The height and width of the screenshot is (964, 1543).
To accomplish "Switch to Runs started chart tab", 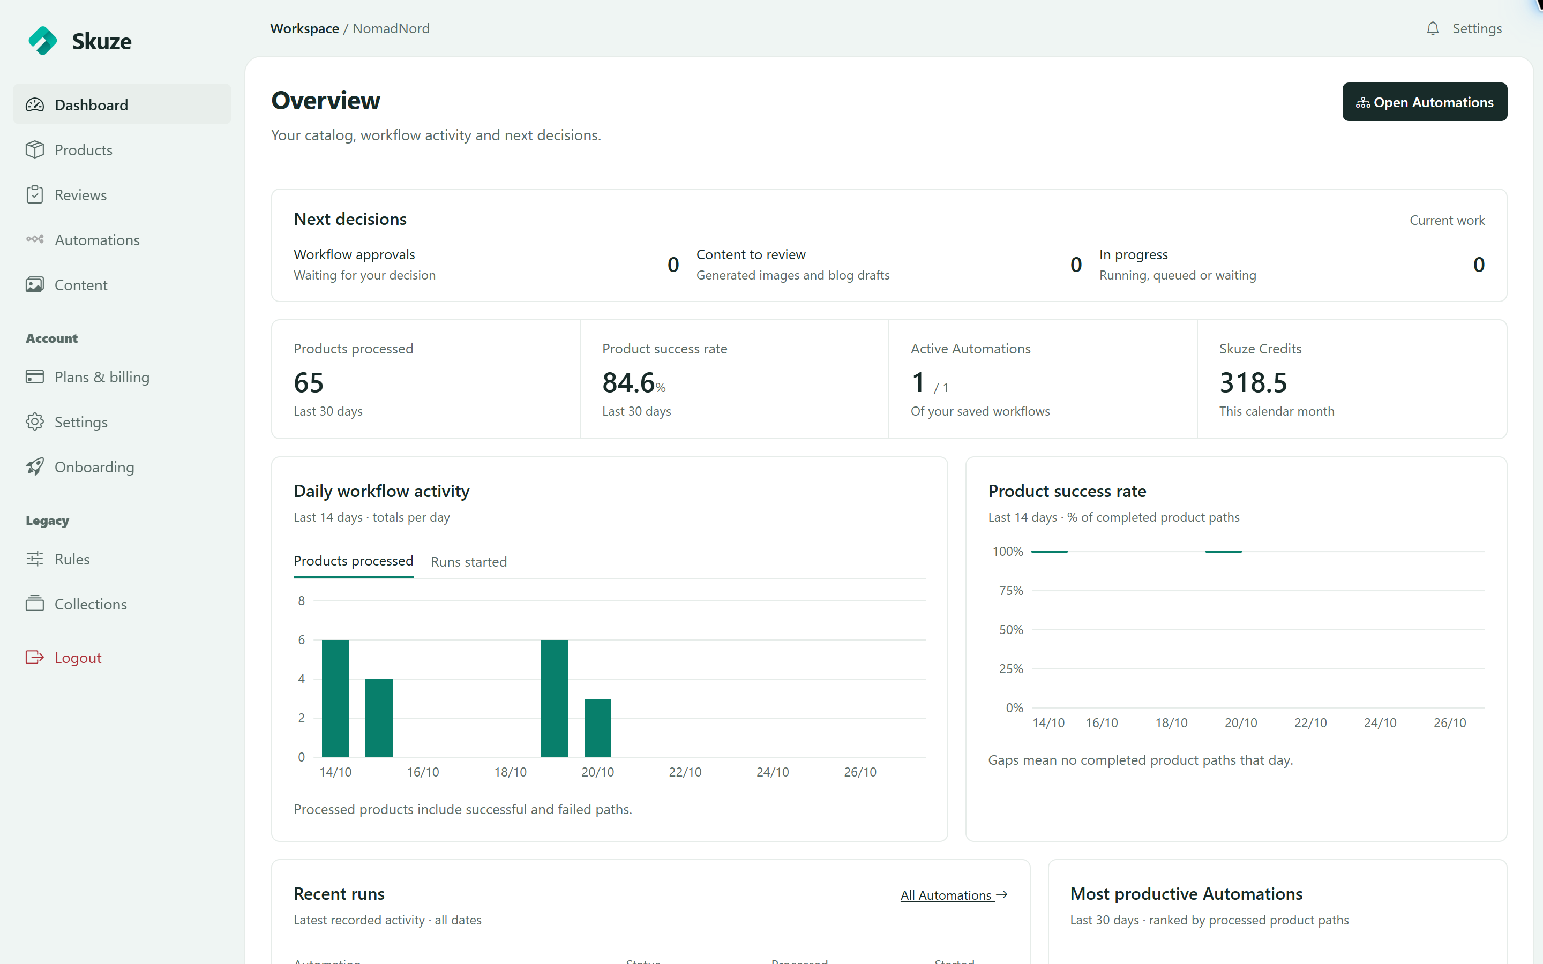I will pyautogui.click(x=469, y=562).
